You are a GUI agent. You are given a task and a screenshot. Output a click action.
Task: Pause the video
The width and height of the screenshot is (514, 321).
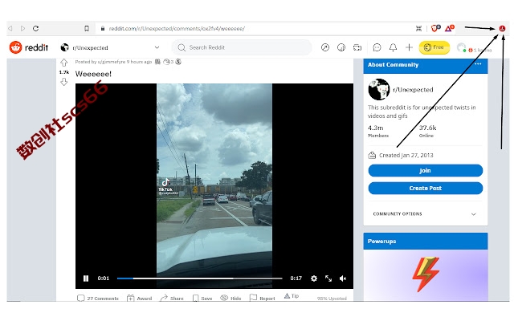[x=86, y=278]
